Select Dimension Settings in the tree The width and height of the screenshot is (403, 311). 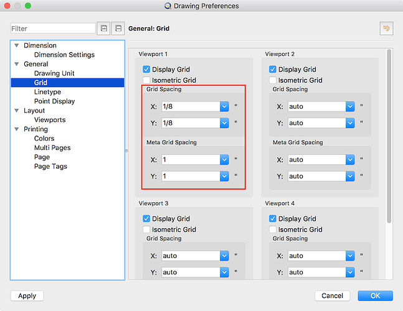pyautogui.click(x=64, y=55)
